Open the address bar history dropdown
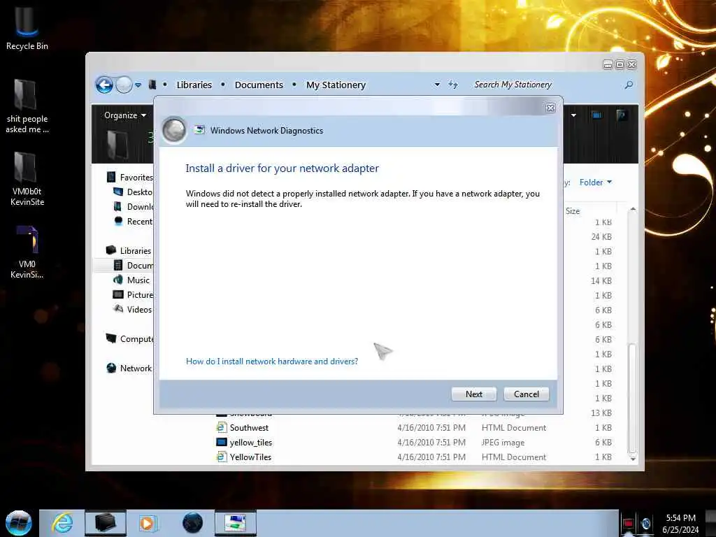The image size is (716, 537). pos(437,85)
